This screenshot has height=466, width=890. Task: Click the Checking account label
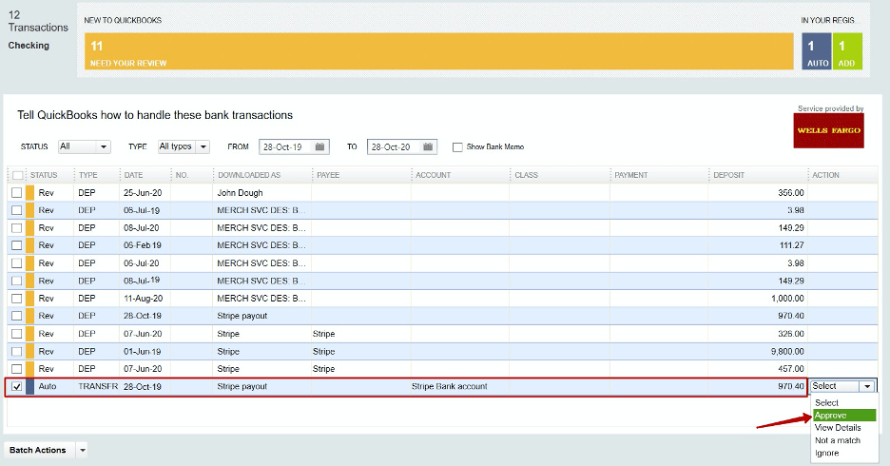point(29,46)
